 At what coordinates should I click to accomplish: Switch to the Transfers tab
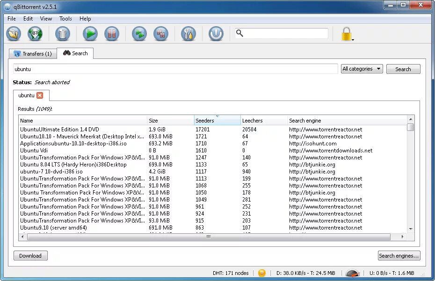pos(32,53)
